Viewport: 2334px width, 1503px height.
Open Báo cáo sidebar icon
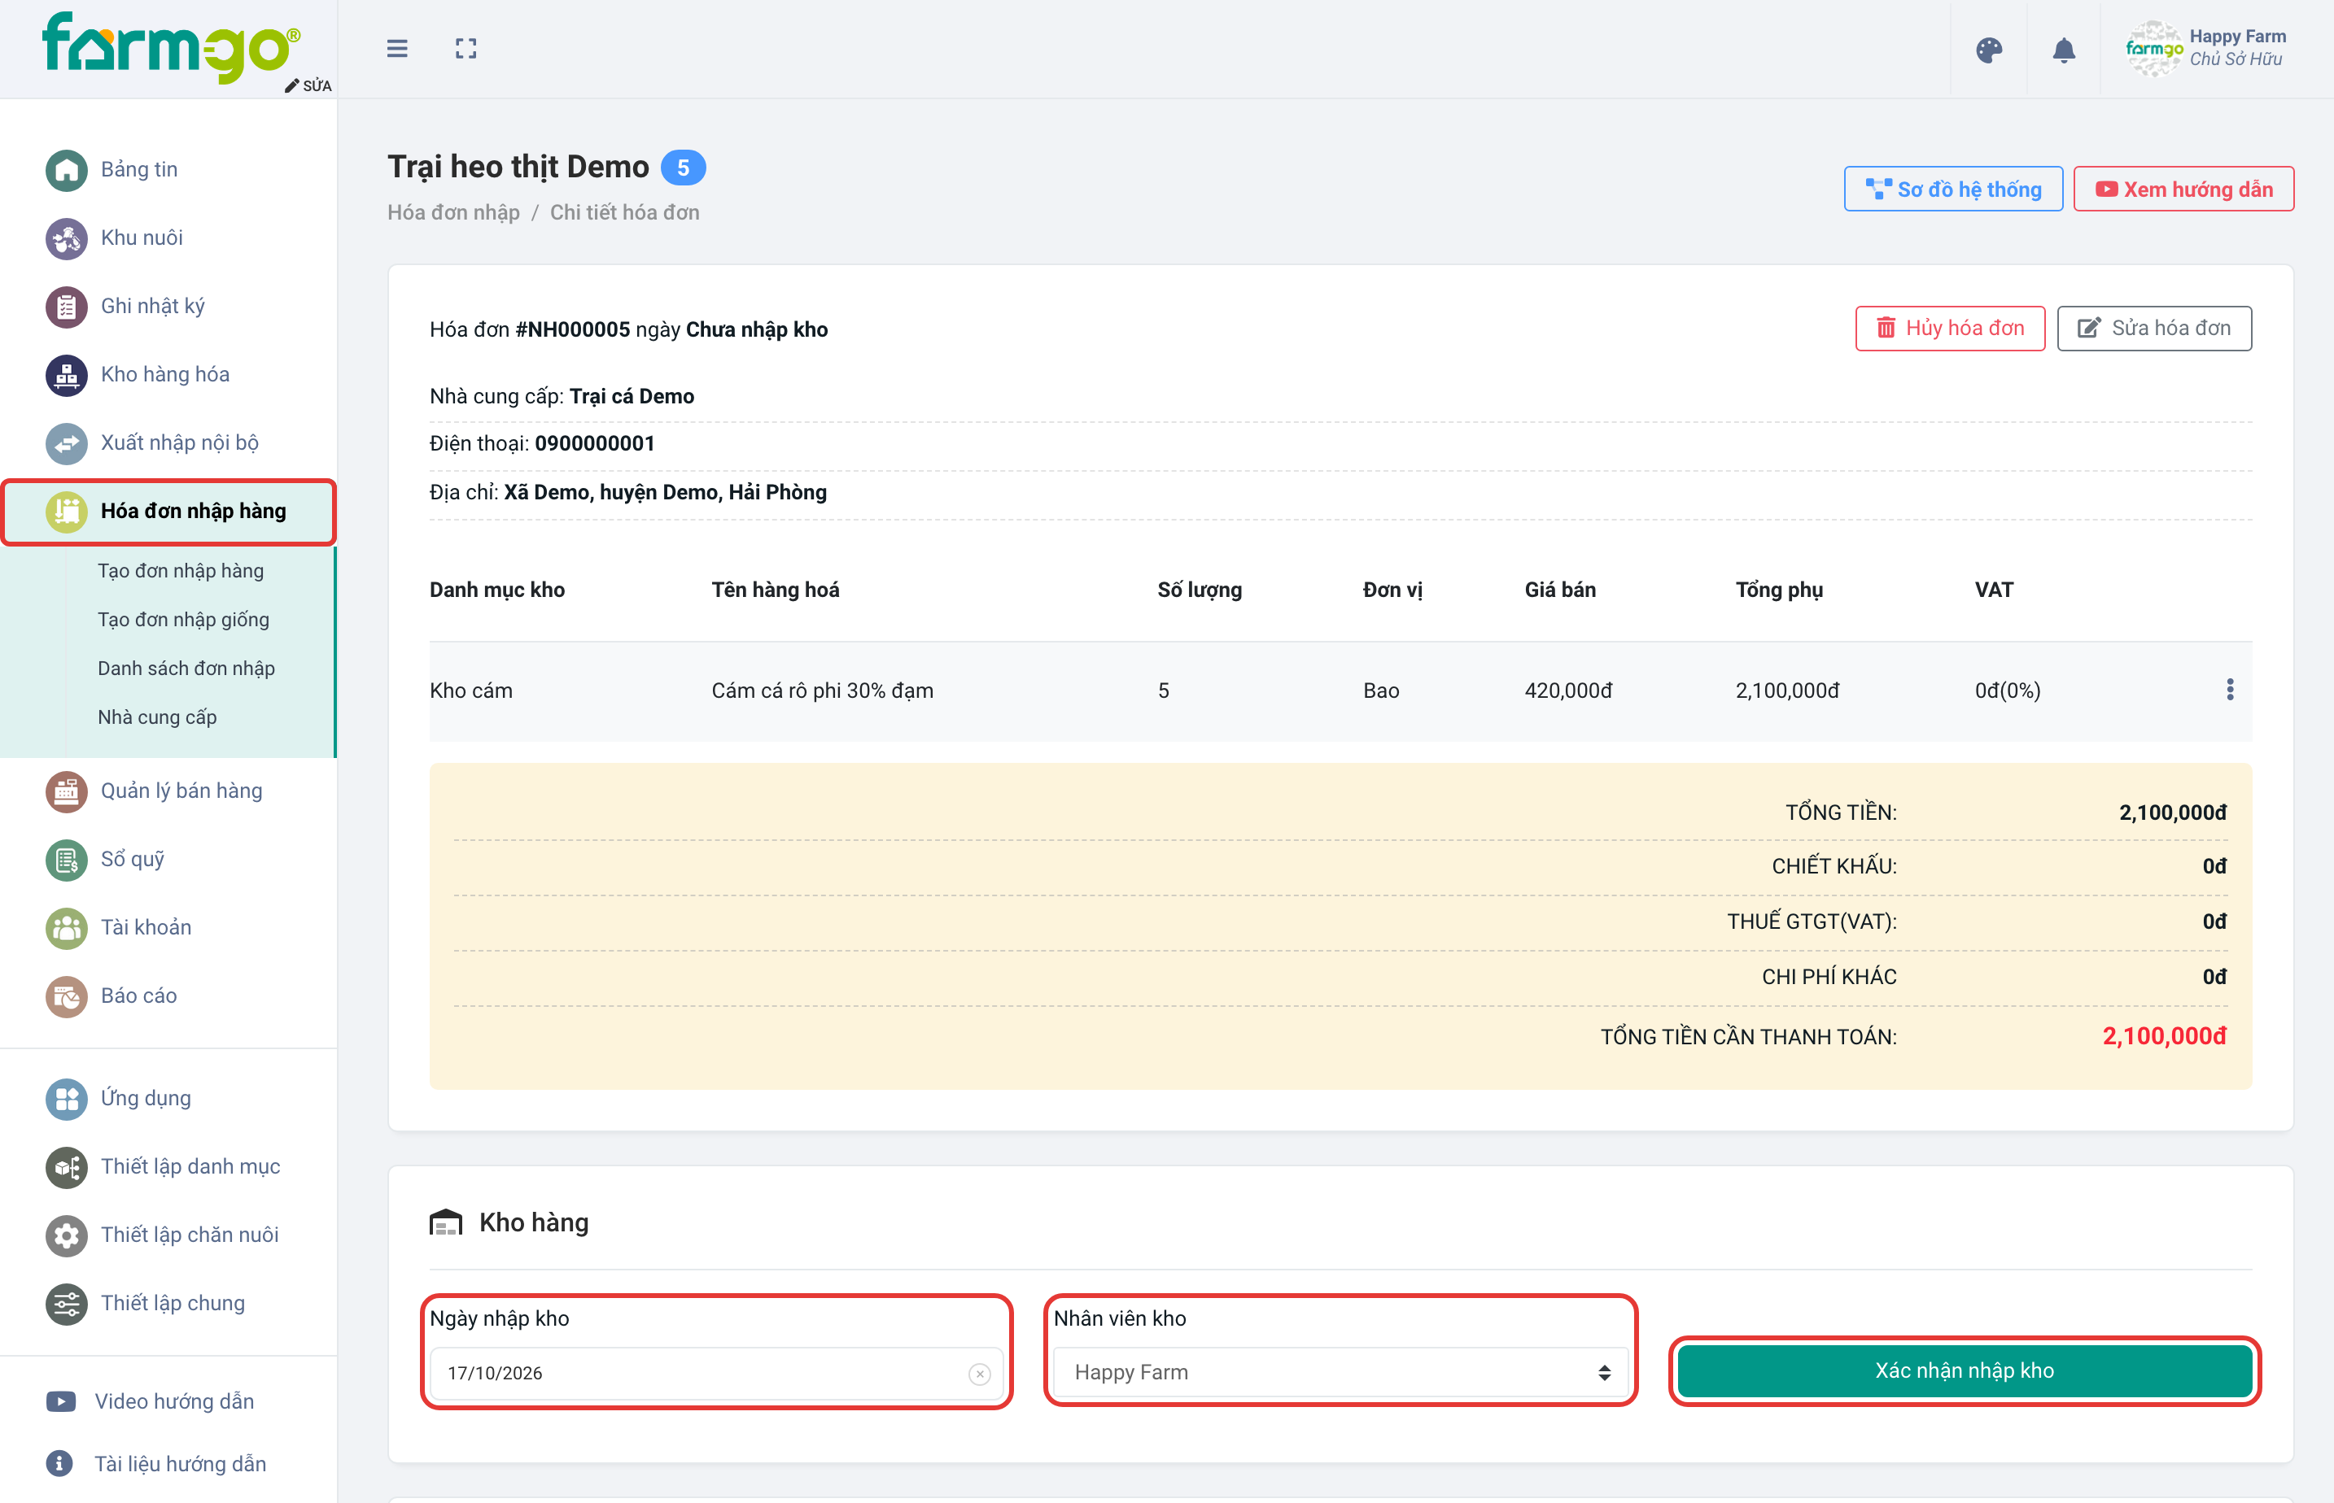(67, 996)
